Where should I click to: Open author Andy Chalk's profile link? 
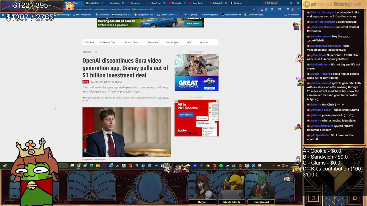tap(98, 82)
